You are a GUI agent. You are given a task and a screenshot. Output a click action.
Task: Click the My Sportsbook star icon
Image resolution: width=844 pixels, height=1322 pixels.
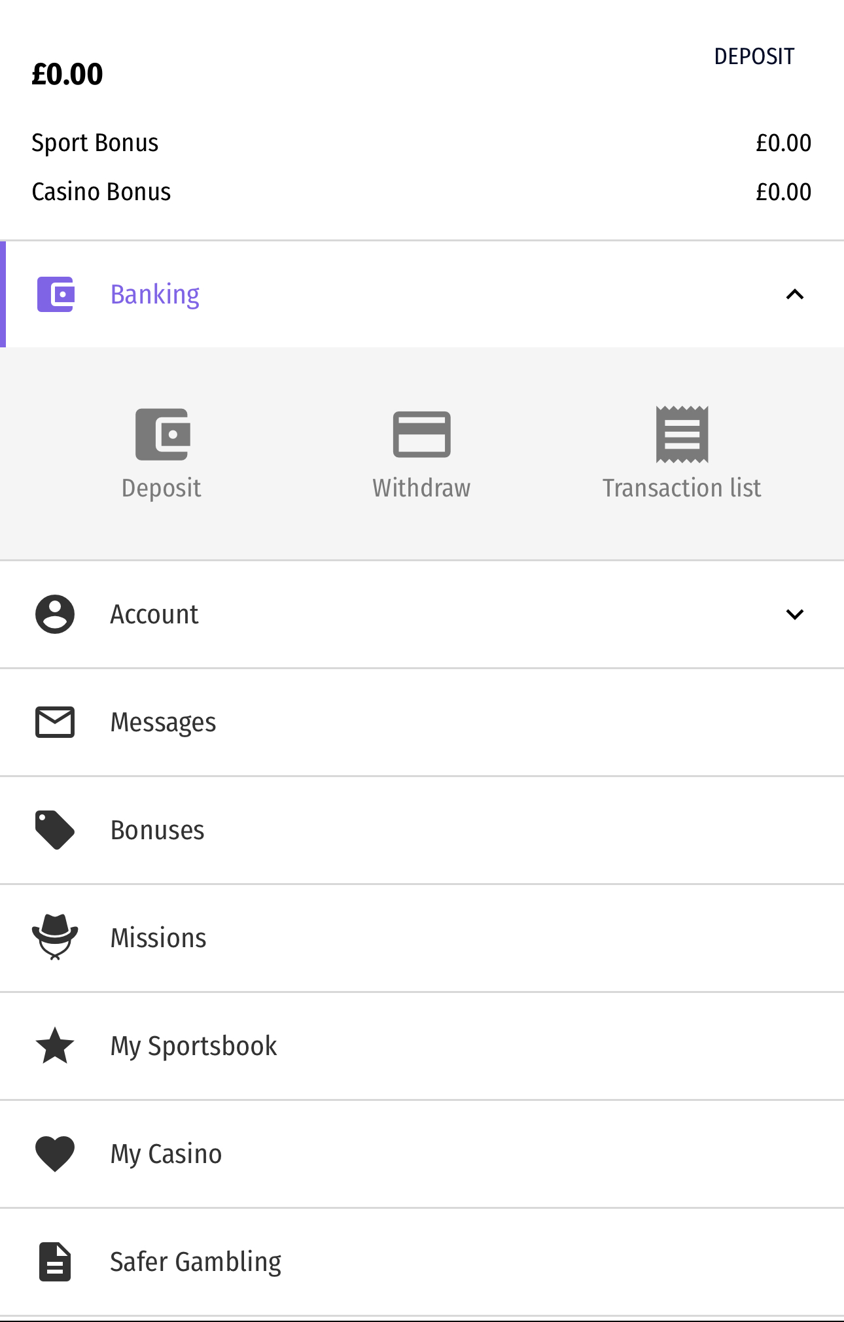point(55,1045)
